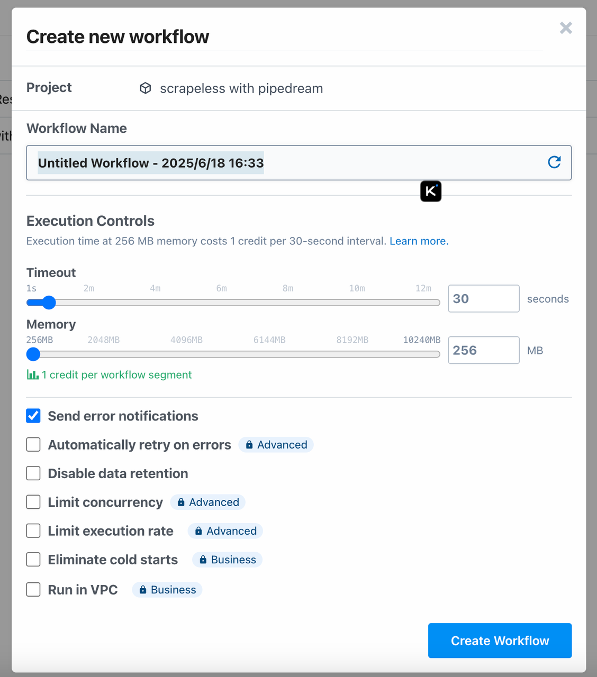Click the project cube icon
Image resolution: width=597 pixels, height=677 pixels.
click(146, 88)
